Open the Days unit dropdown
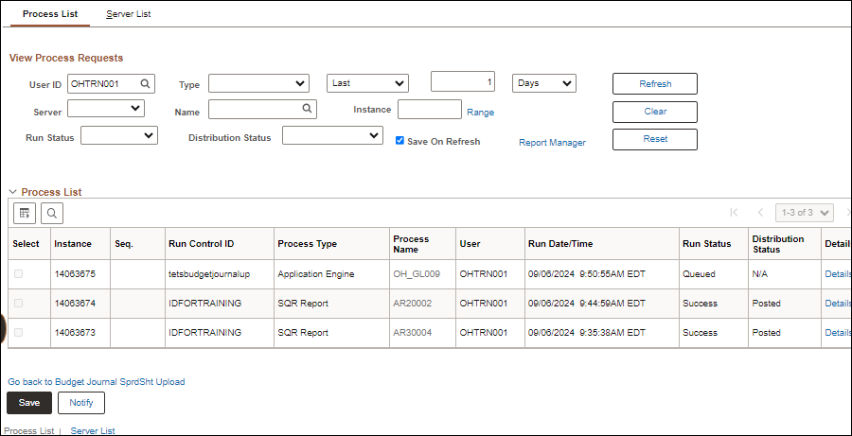The height and width of the screenshot is (436, 852). point(543,83)
